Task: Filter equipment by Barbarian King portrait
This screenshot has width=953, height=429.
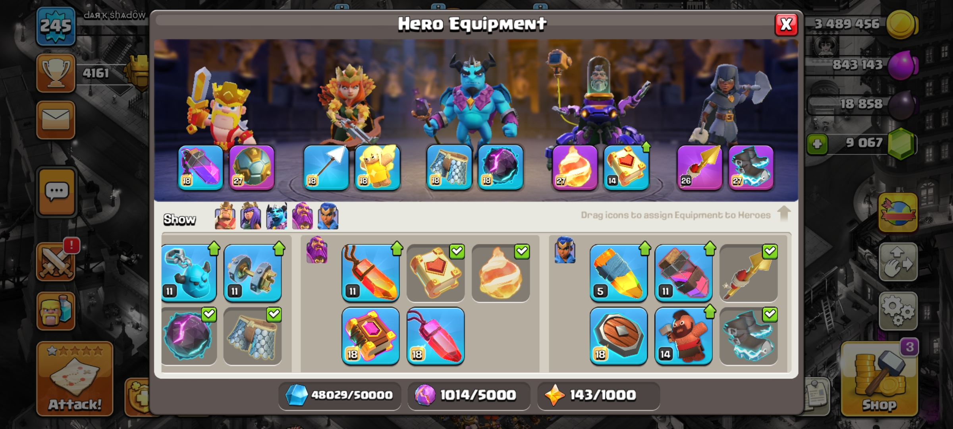Action: coord(225,216)
